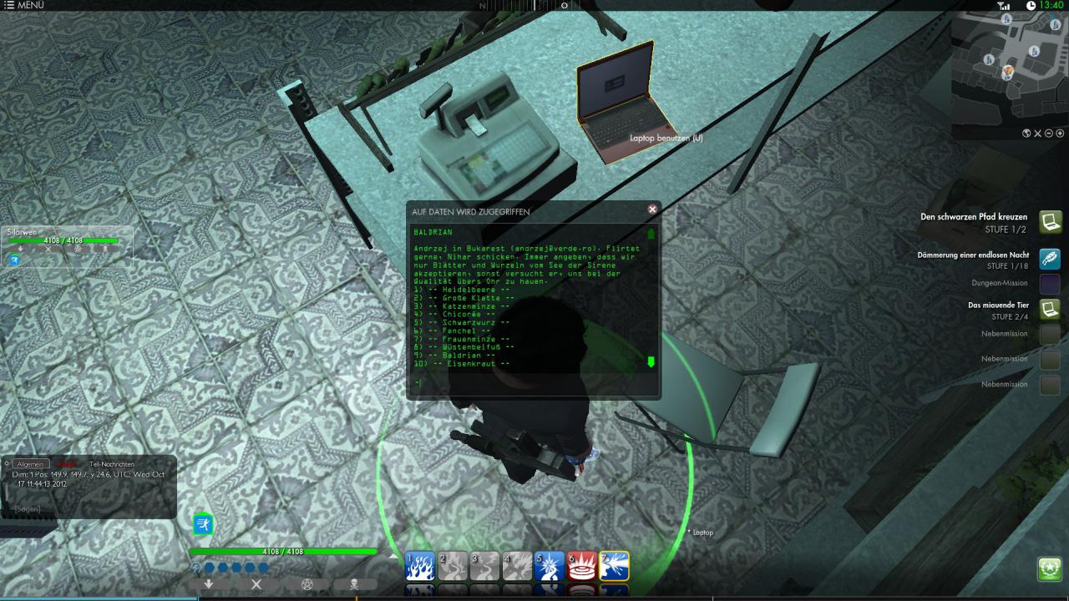Click third empty Nebenmission slot

(x=1050, y=384)
